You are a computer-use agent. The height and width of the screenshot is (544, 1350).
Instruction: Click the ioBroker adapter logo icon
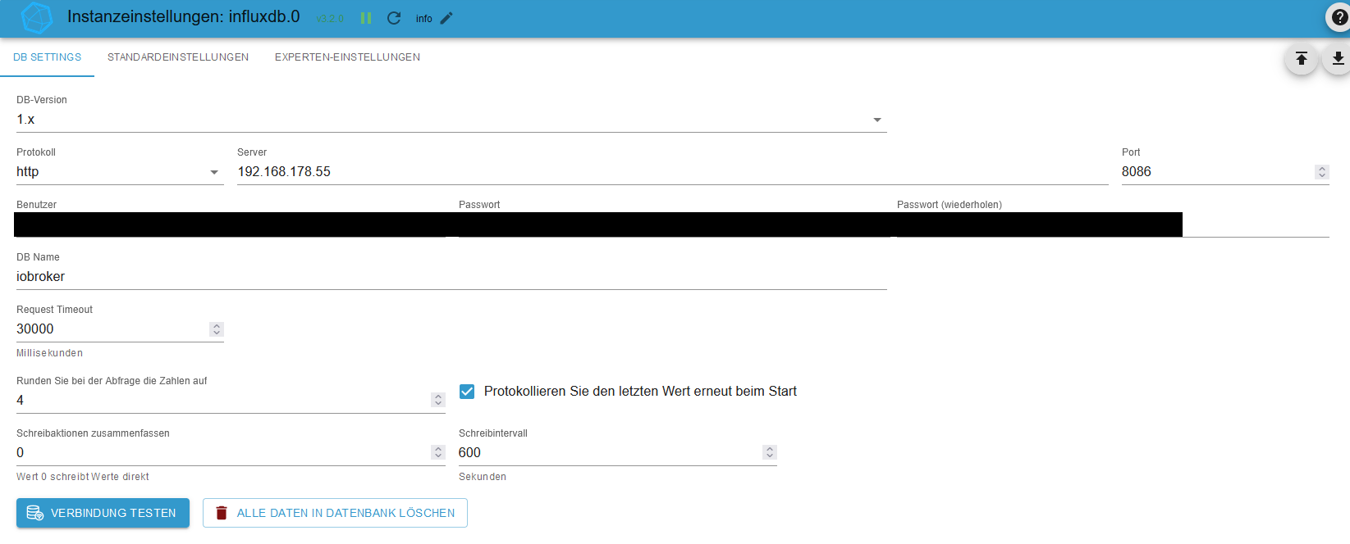pyautogui.click(x=37, y=17)
